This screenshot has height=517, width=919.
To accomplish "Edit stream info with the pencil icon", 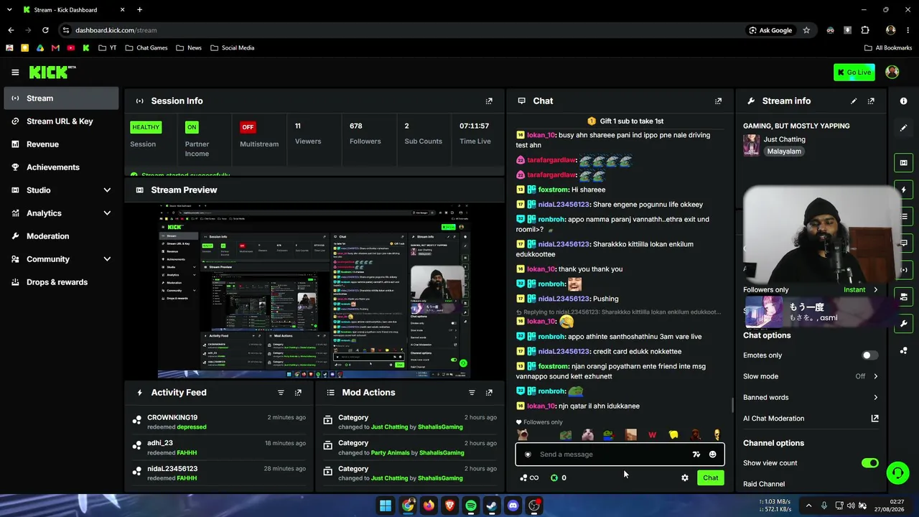I will pos(854,101).
